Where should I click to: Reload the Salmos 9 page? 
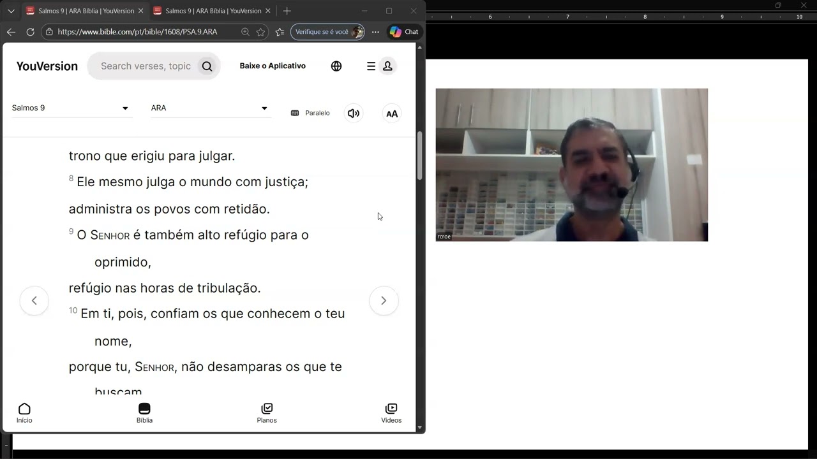point(30,32)
